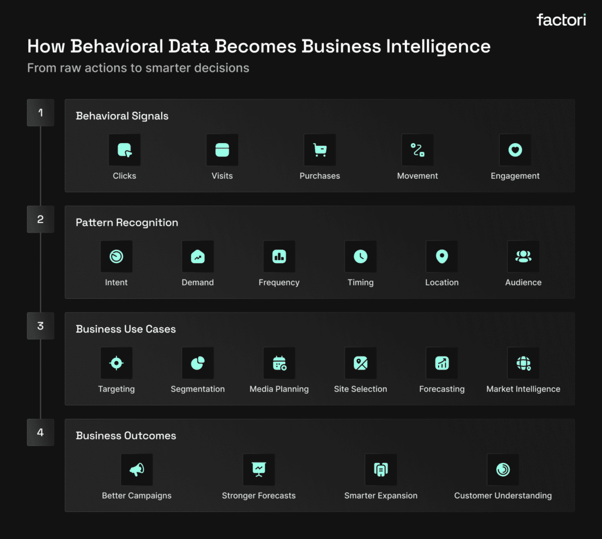Click the 'Demand' label text
Viewport: 602px width, 539px height.
[x=198, y=282]
